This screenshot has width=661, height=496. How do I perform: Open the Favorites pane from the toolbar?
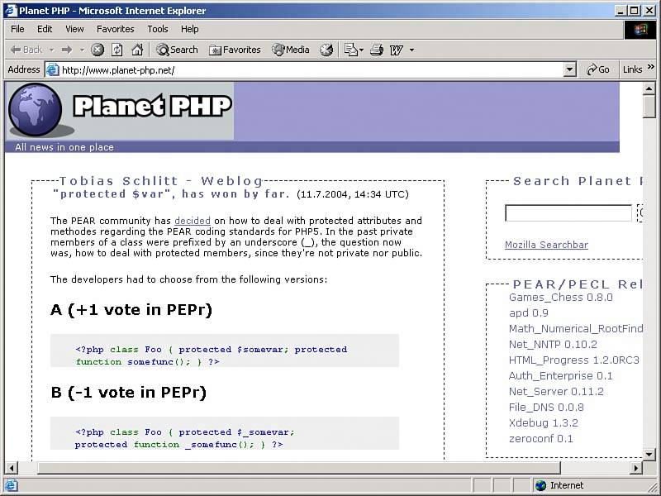point(235,50)
